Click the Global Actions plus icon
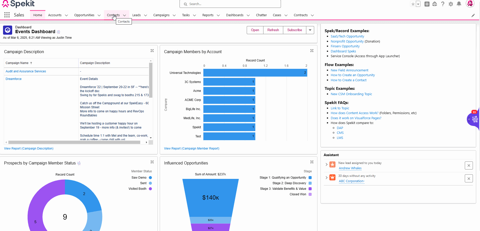The width and height of the screenshot is (480, 231). click(x=427, y=4)
